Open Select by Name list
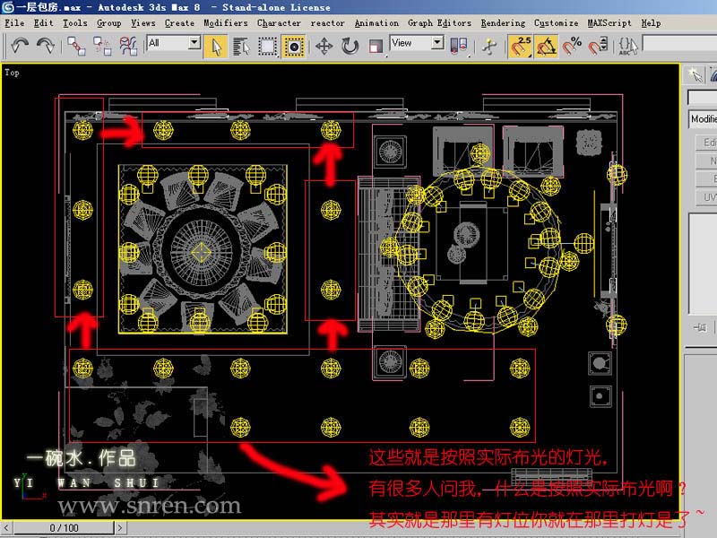Screen dimensions: 717x538 click(x=241, y=45)
